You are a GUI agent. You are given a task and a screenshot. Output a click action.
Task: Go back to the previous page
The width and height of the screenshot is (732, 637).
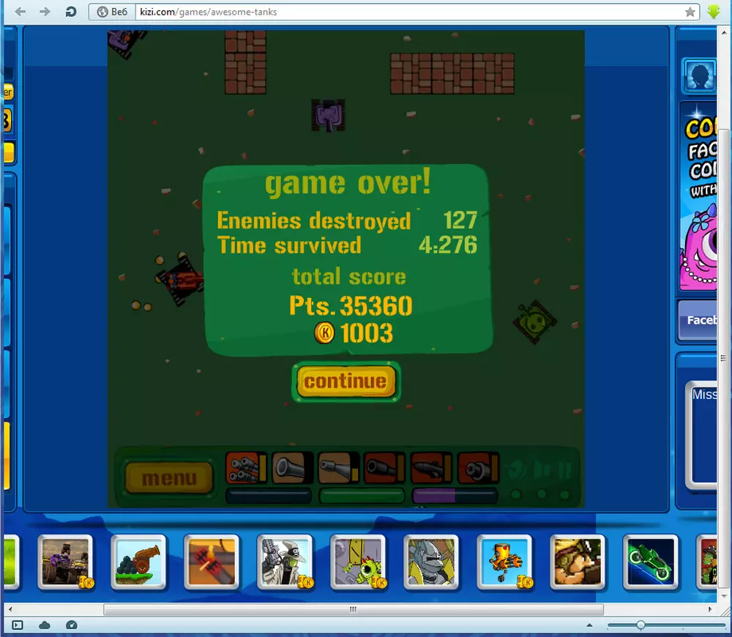click(x=20, y=12)
